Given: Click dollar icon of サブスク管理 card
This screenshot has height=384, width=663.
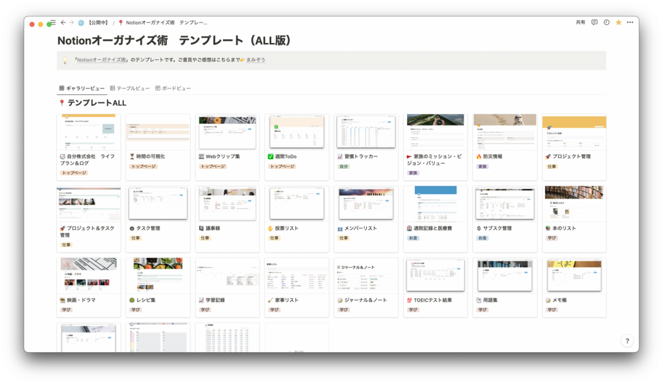Looking at the screenshot, I should (479, 228).
